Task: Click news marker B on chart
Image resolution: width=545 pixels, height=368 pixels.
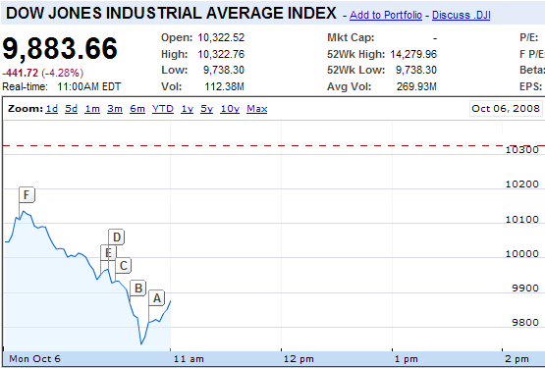Action: coord(138,289)
